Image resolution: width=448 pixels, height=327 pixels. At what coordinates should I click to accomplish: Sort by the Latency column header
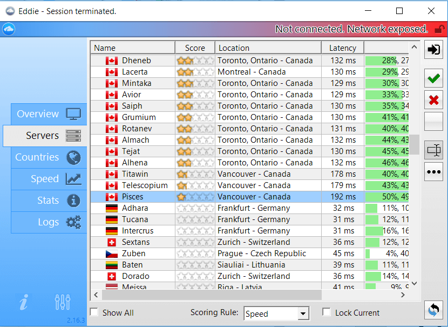(343, 48)
